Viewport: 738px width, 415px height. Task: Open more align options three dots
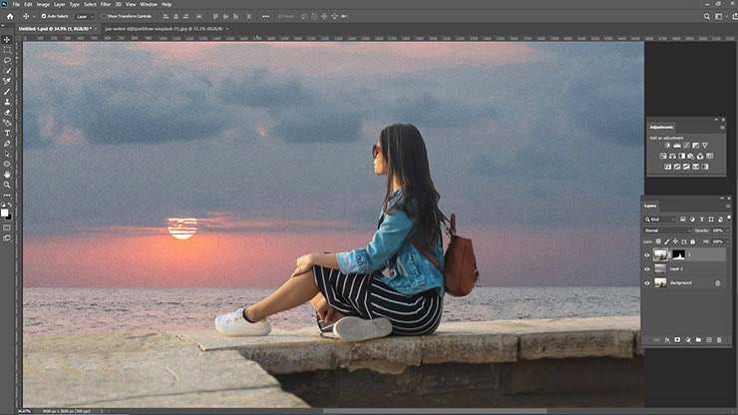coord(265,16)
